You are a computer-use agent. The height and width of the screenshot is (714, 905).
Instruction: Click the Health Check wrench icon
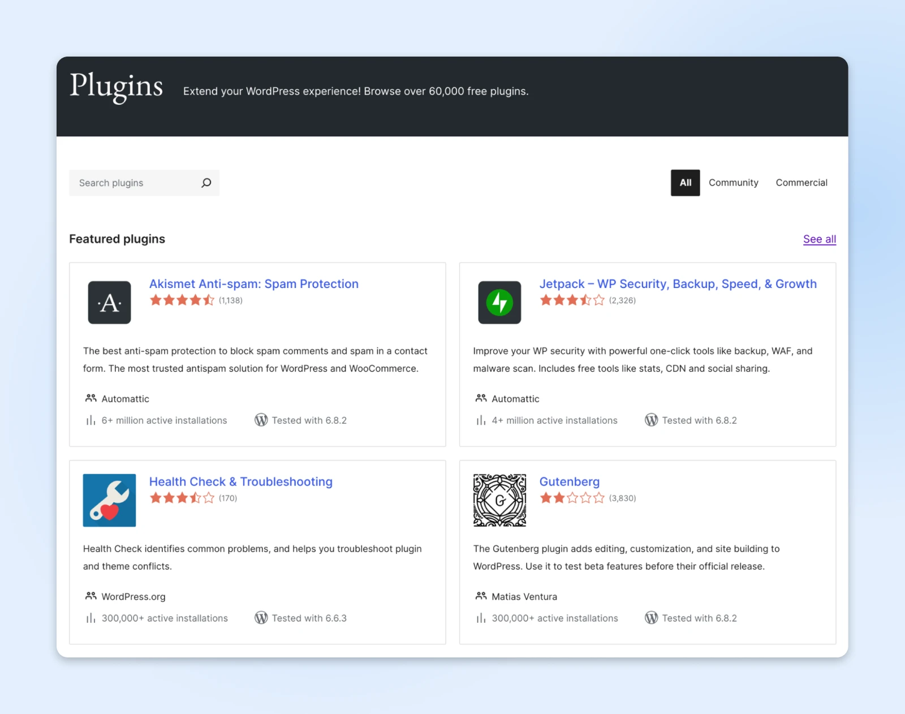[109, 500]
